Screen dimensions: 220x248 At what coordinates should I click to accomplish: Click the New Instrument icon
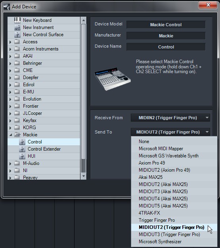click(x=17, y=27)
